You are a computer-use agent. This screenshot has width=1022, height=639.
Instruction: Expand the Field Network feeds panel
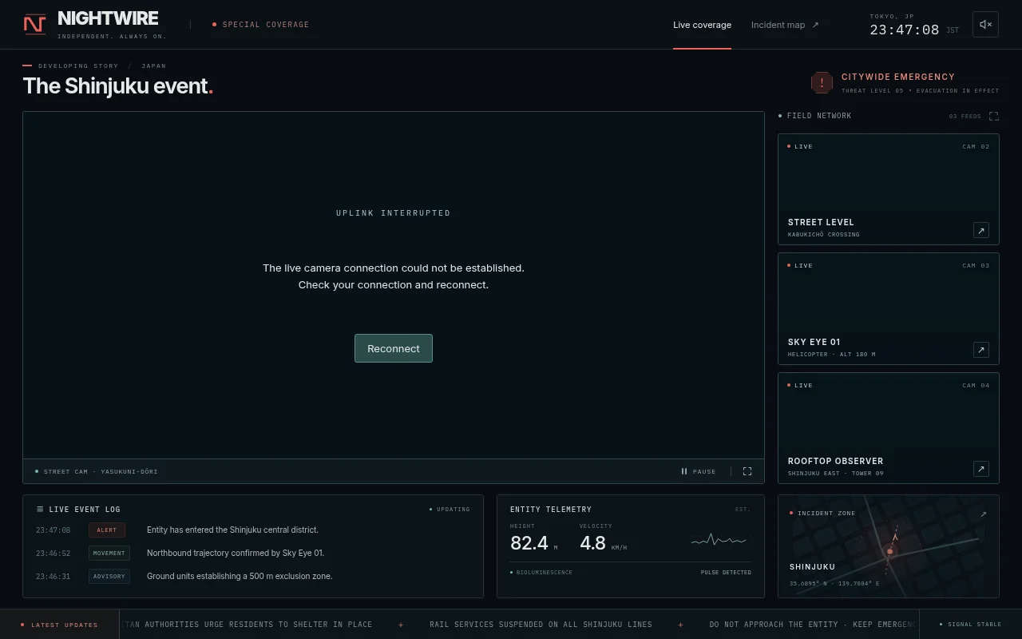[x=994, y=116]
